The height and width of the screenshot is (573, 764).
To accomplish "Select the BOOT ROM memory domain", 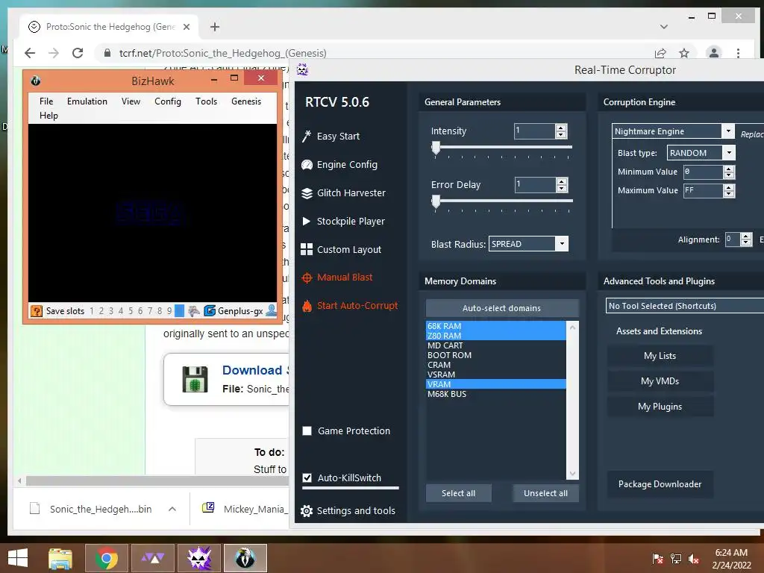I will (495, 355).
